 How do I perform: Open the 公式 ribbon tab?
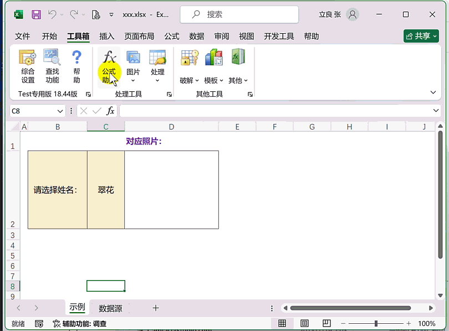pos(171,37)
